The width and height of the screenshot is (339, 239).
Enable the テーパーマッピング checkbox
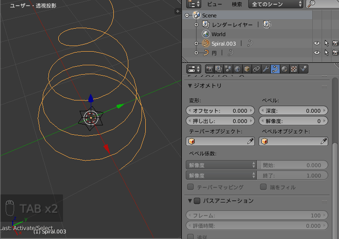point(190,187)
